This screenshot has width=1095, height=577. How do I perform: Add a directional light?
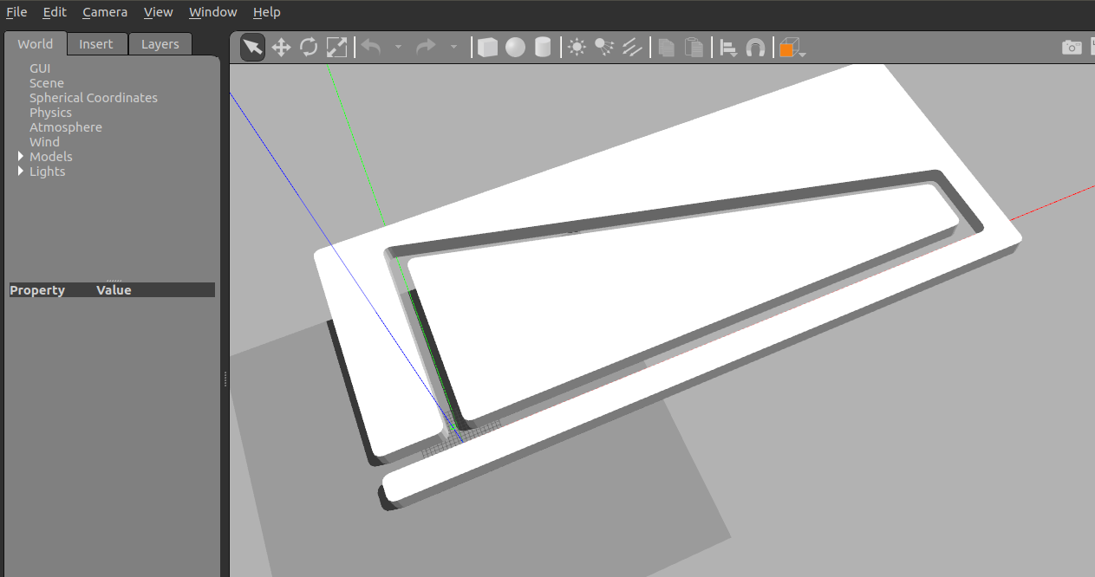(632, 47)
